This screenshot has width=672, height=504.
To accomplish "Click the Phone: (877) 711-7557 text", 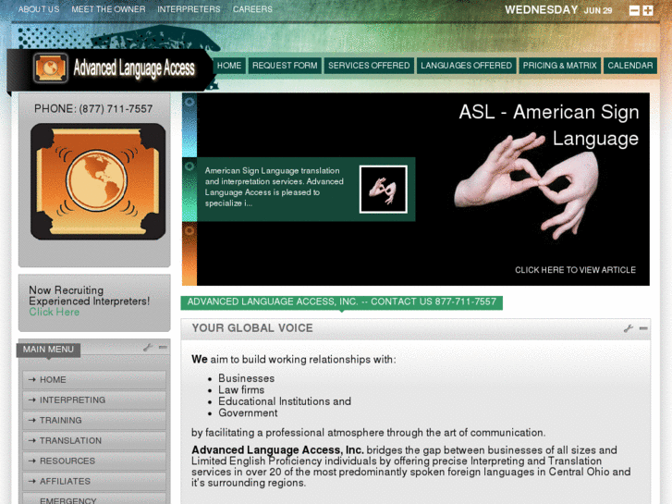I will click(93, 109).
